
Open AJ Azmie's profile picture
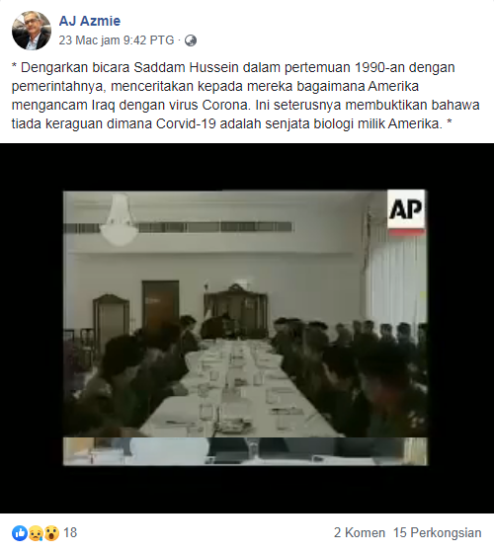(32, 31)
